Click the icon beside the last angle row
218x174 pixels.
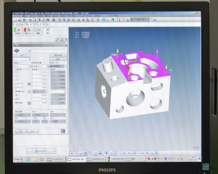29,103
